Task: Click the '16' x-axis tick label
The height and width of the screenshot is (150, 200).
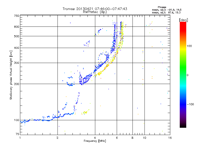Action: pos(170,138)
